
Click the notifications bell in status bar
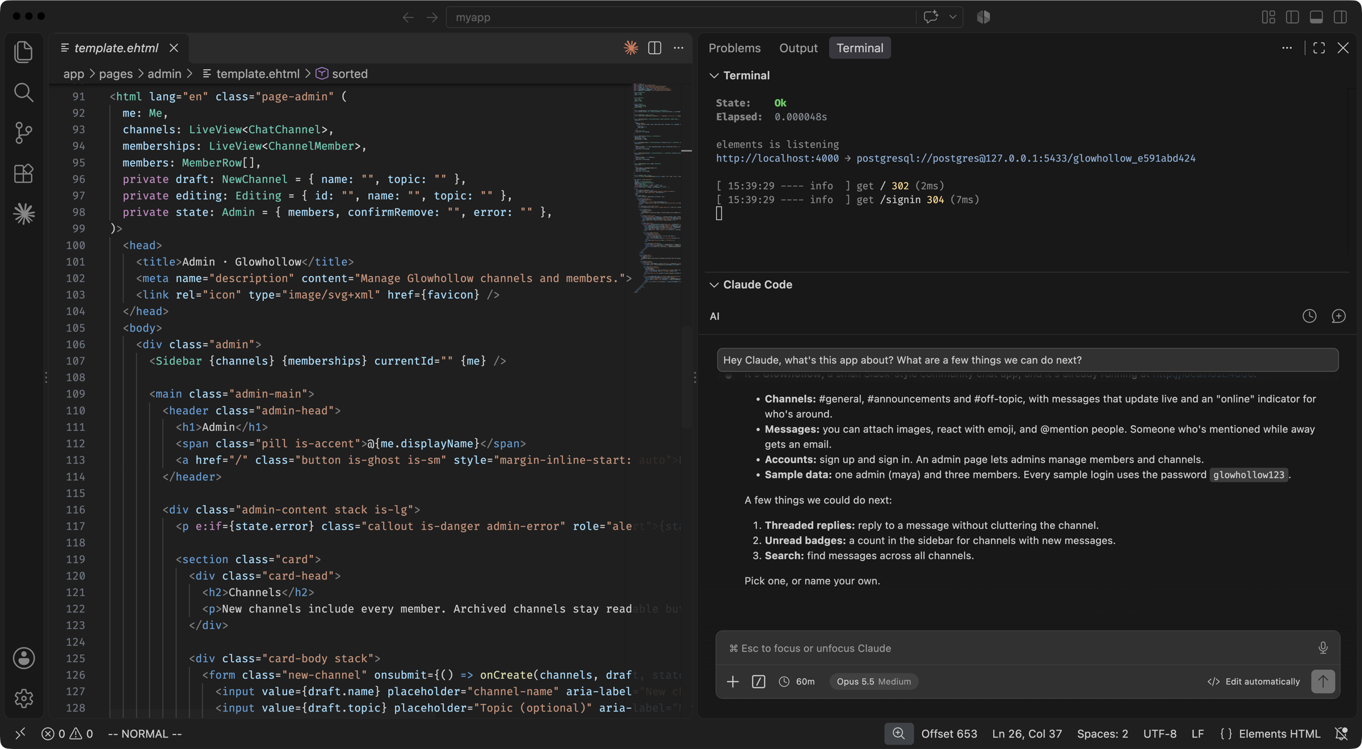(1342, 734)
